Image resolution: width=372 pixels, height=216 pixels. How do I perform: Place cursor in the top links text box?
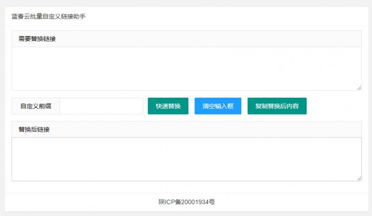(186, 68)
